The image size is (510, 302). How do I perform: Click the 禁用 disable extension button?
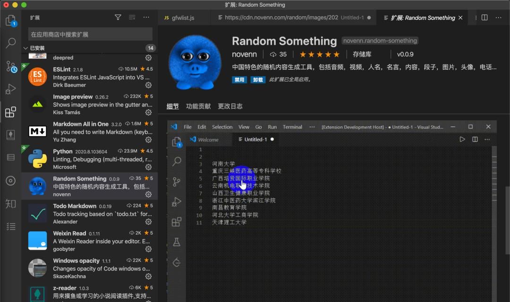239,80
